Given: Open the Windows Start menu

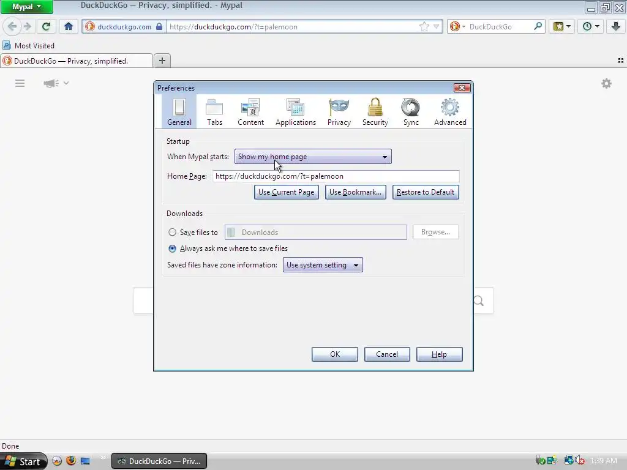Looking at the screenshot, I should point(23,461).
